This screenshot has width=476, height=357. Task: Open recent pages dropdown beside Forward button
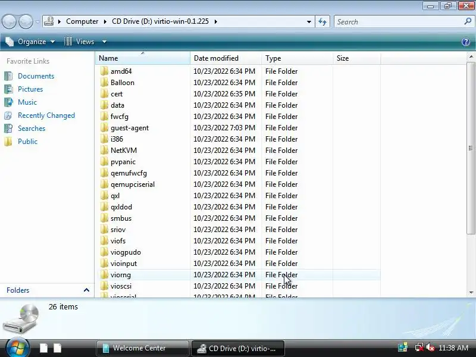[37, 22]
